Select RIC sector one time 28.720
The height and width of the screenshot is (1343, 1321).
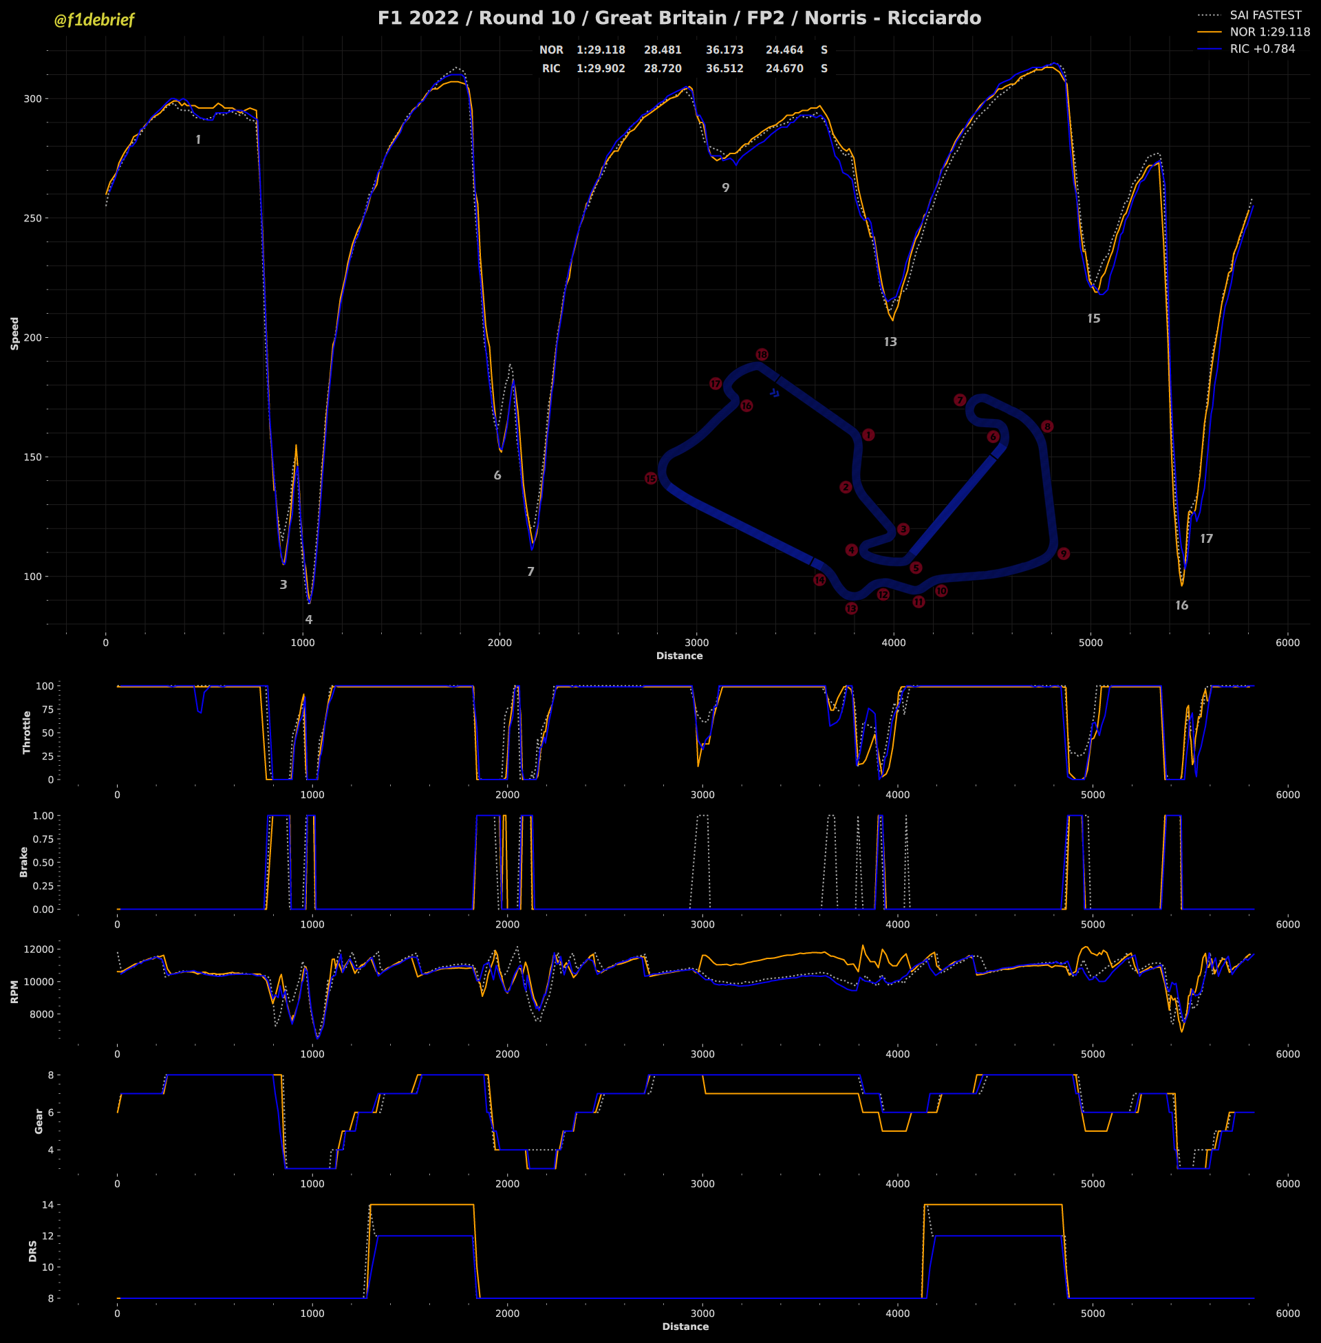tap(662, 69)
